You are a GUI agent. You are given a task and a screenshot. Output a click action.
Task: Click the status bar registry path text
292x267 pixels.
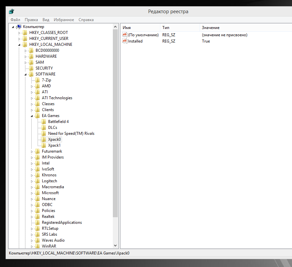[x=69, y=253]
